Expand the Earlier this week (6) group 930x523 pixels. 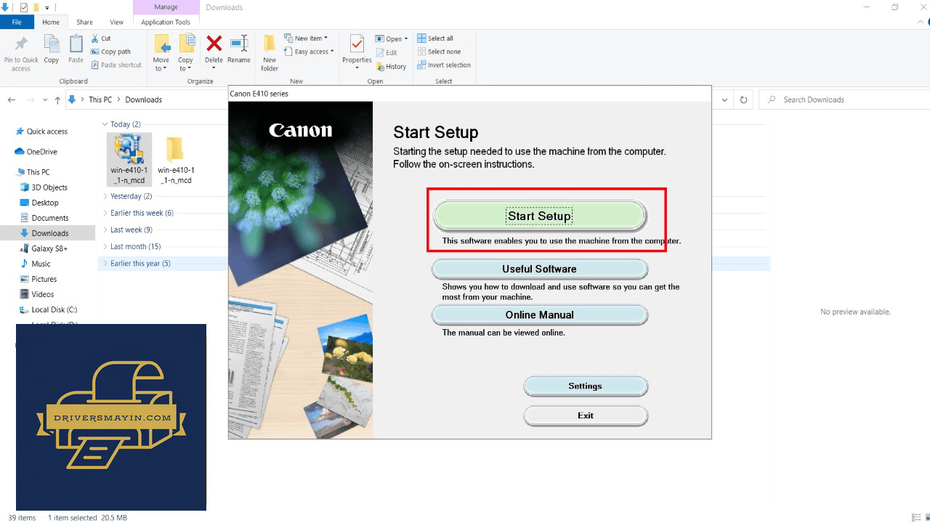(105, 213)
